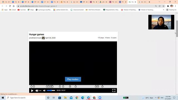The image size is (178, 100).
Task: Click the author avatar next to jonathancmoura
Action: 43,38
